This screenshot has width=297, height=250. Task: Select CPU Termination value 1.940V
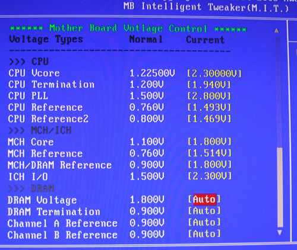tap(209, 85)
